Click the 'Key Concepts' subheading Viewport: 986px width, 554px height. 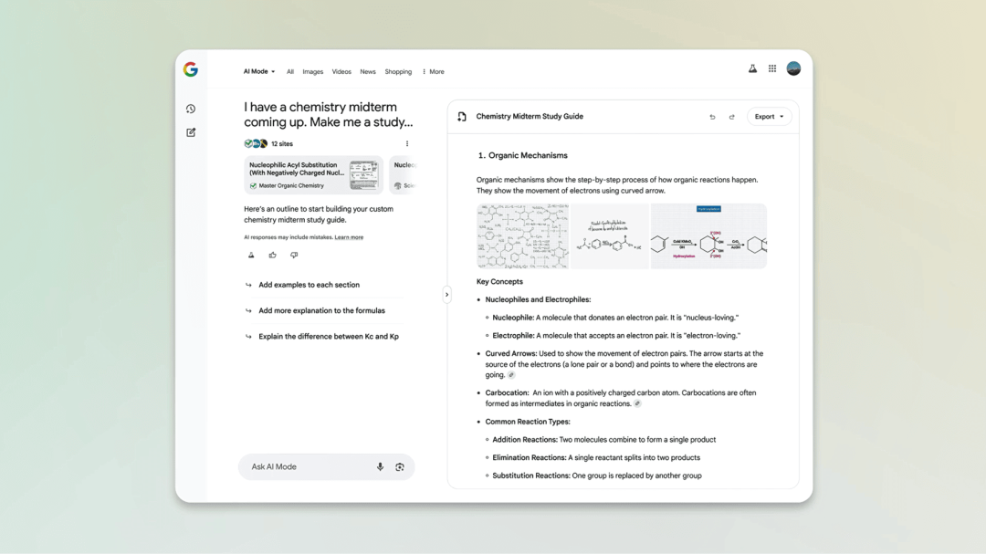click(499, 282)
